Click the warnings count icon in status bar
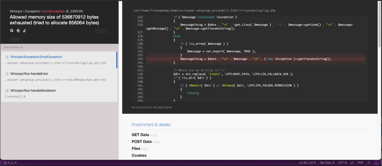Screen dimensions: 382x166 click(12, 163)
